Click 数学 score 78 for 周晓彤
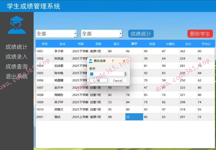The image size is (216, 150). (134, 95)
